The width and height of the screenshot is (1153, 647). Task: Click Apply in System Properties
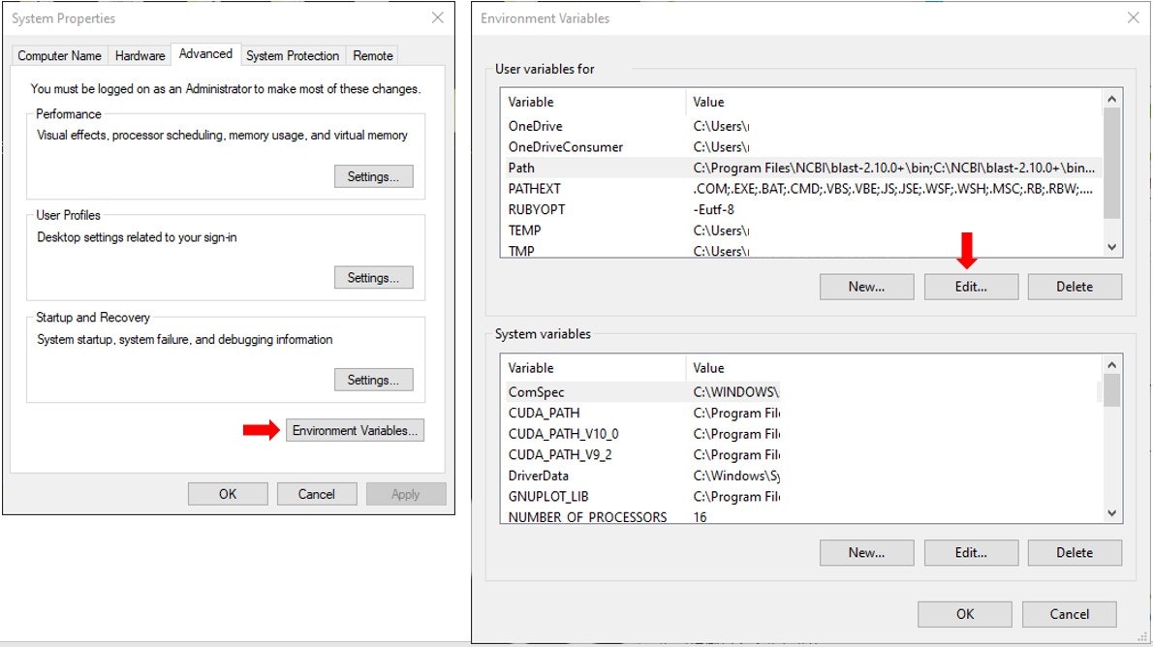point(406,494)
